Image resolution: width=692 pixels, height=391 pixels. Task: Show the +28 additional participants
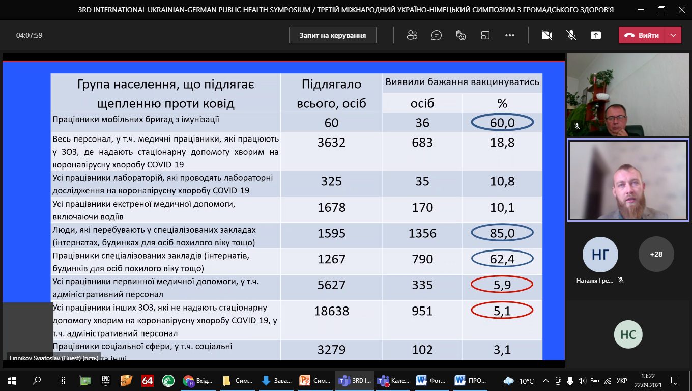[656, 254]
